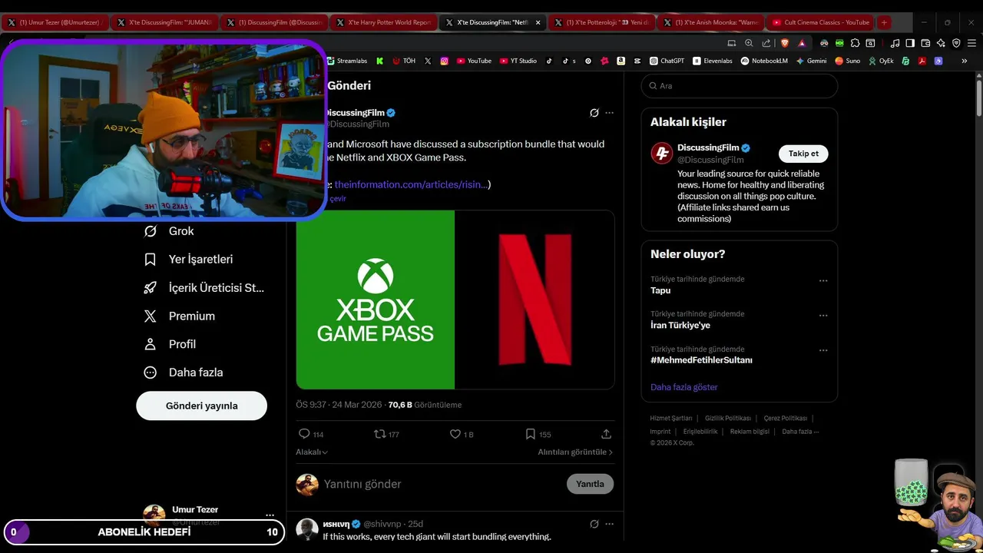Open the Premium sidebar item
Viewport: 983px width, 553px height.
[x=180, y=316]
